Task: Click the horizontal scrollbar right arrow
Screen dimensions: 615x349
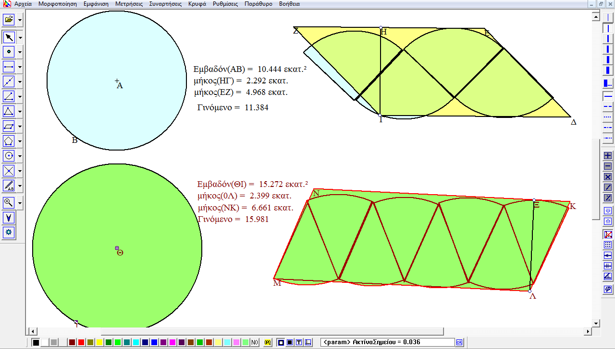Action: click(588, 331)
